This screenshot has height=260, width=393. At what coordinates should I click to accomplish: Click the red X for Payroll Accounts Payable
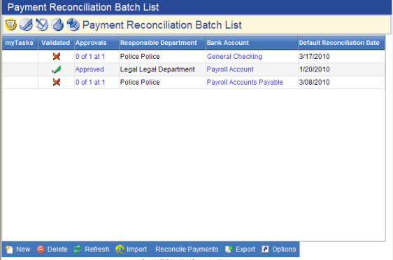[57, 82]
